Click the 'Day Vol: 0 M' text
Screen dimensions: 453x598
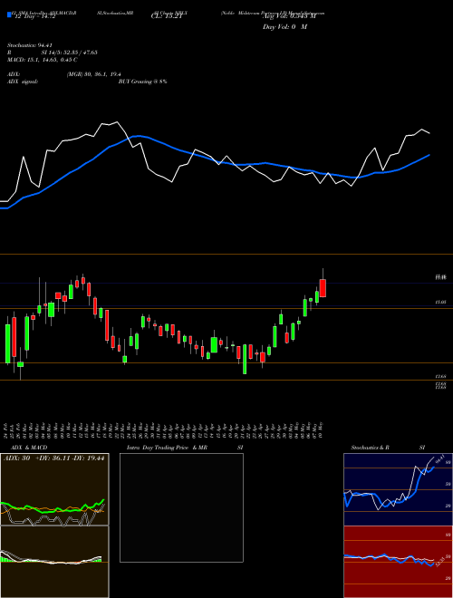tap(284, 26)
